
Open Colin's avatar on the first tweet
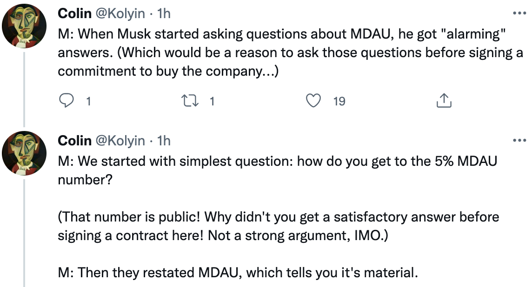(x=24, y=26)
